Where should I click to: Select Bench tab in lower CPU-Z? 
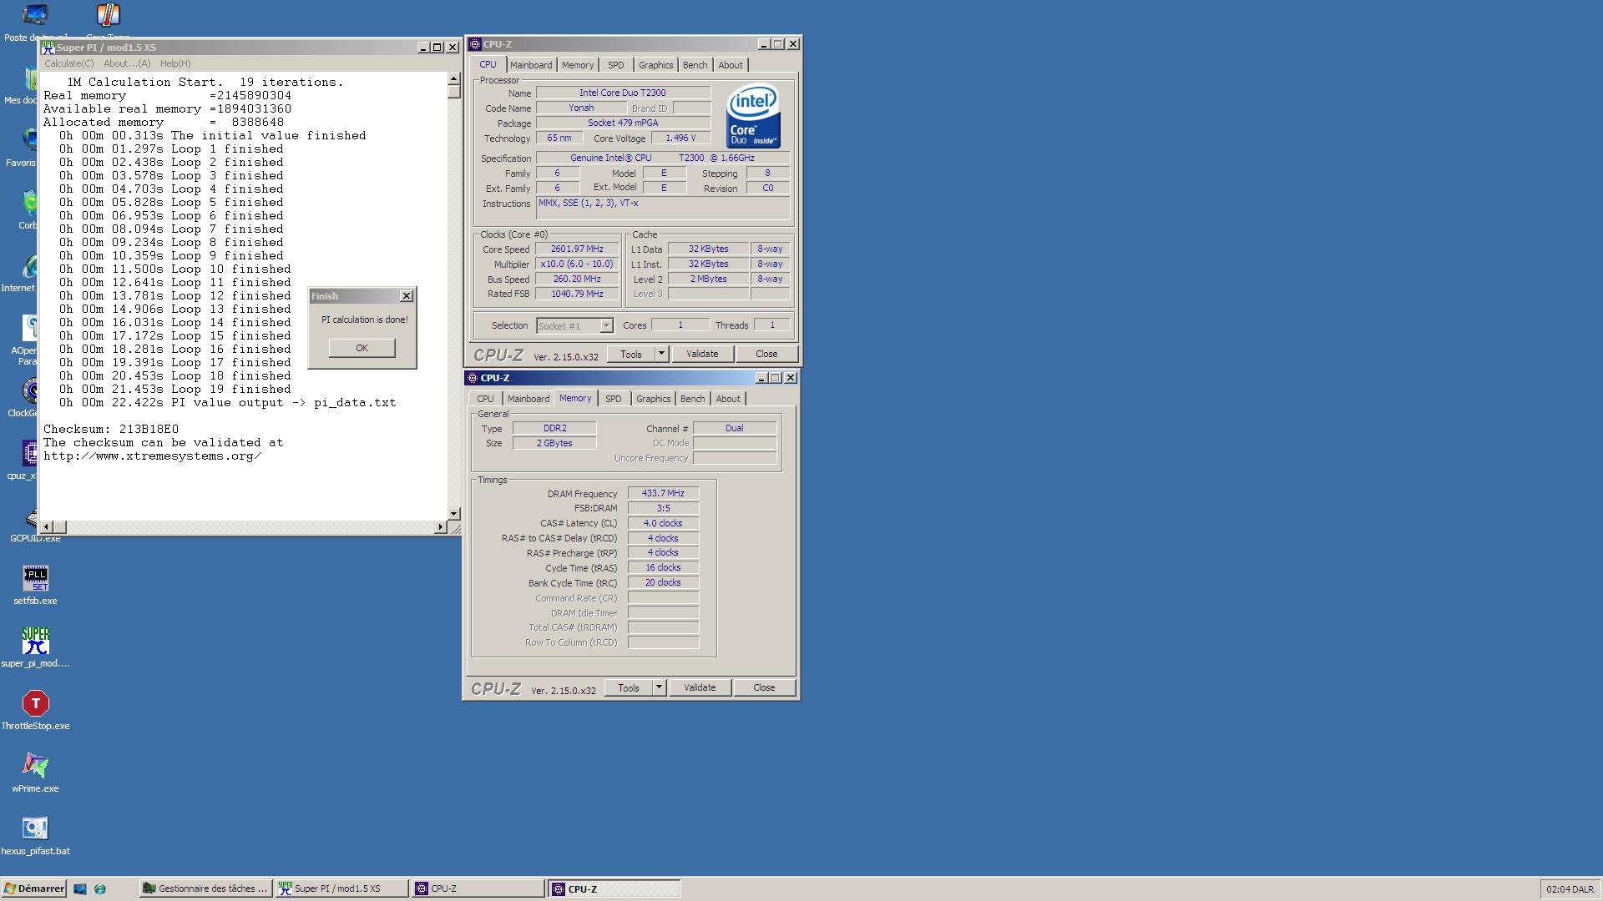pyautogui.click(x=693, y=399)
